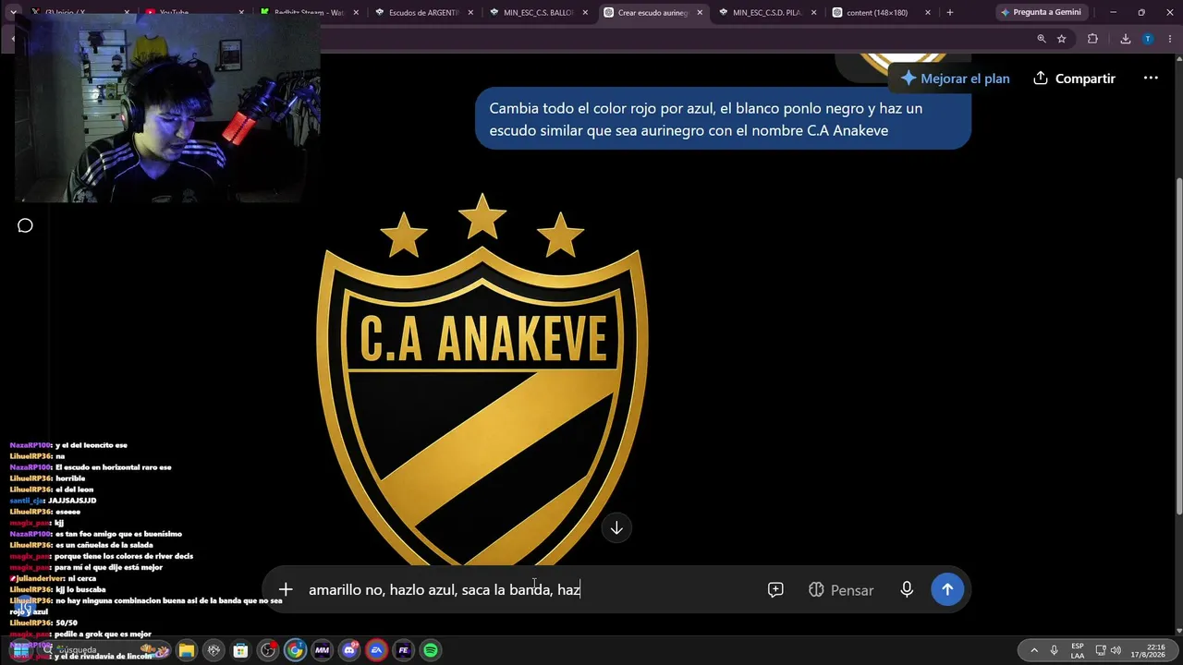The width and height of the screenshot is (1183, 665).
Task: Open the MM app on the taskbar
Action: [x=322, y=650]
